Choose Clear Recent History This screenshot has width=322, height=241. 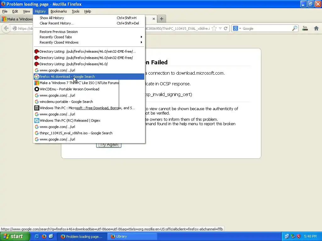pos(89,23)
